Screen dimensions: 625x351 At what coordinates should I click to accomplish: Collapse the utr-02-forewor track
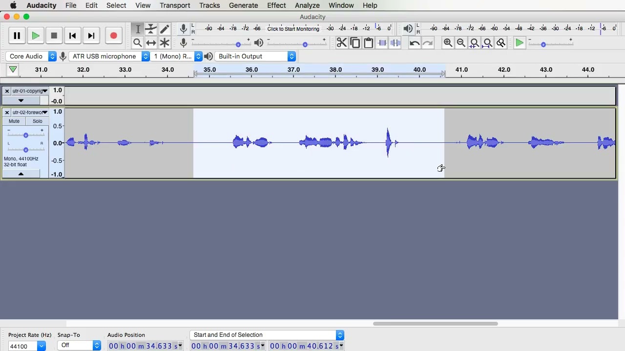tap(21, 174)
